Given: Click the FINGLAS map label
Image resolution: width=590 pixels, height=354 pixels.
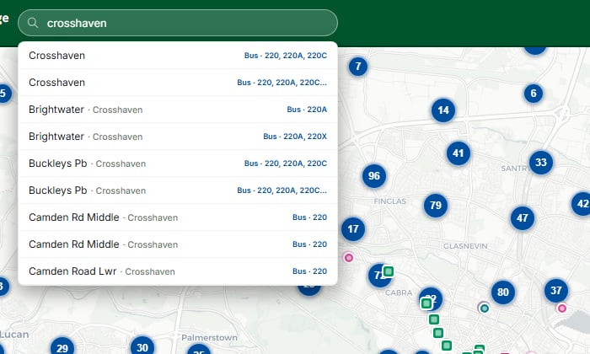Looking at the screenshot, I should point(389,201).
